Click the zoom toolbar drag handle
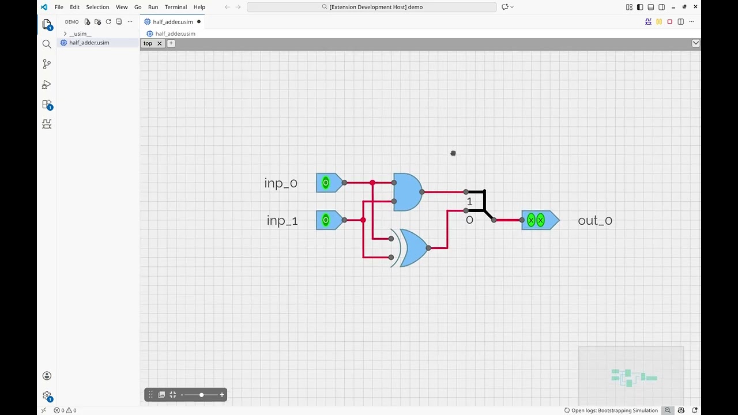Viewport: 738px width, 415px height. (x=150, y=395)
